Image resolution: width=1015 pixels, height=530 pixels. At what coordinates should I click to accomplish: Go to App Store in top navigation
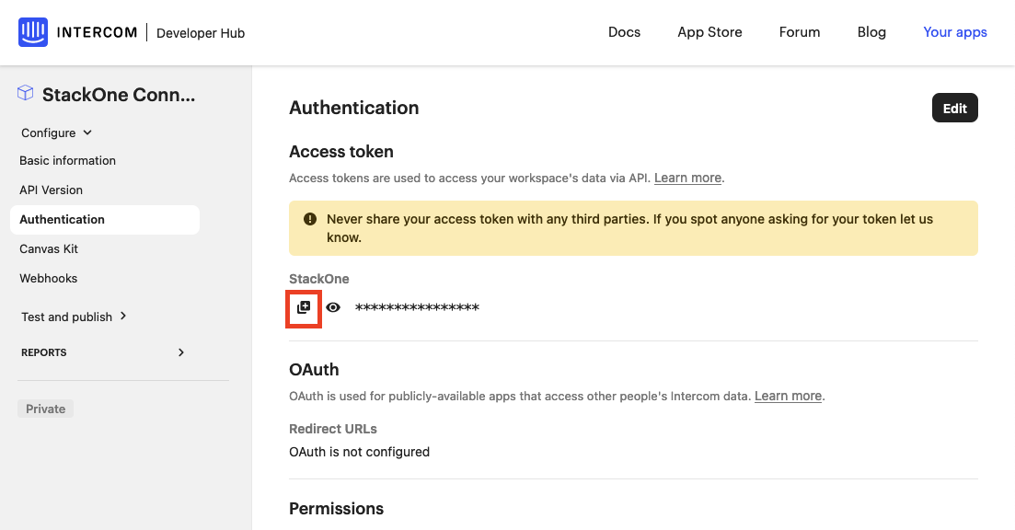tap(709, 32)
